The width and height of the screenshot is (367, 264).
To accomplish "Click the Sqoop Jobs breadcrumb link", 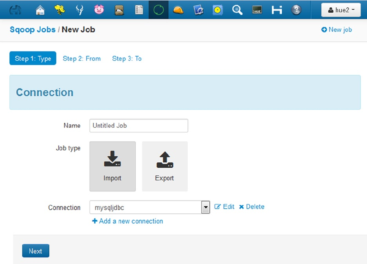I will tap(33, 29).
